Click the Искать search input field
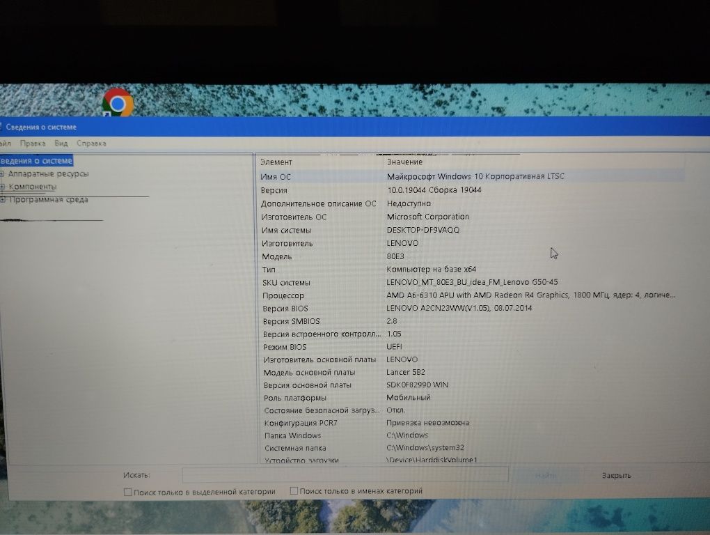The width and height of the screenshot is (710, 535). (345, 475)
